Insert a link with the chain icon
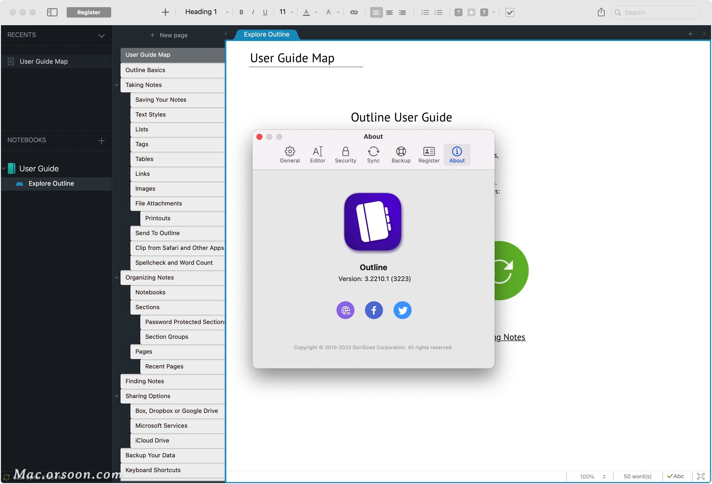This screenshot has height=484, width=712. 354,12
